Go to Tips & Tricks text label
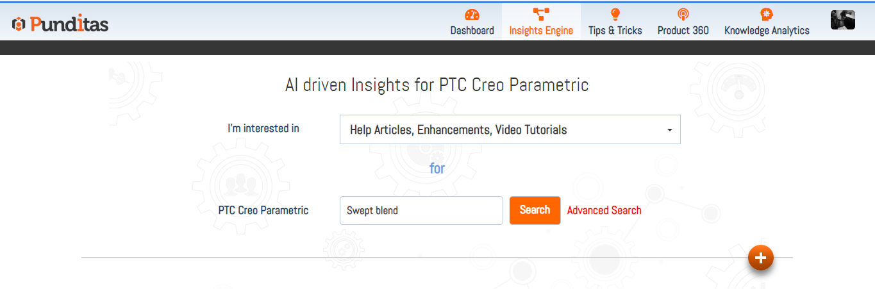Screen dimensions: 875x289 [x=615, y=30]
